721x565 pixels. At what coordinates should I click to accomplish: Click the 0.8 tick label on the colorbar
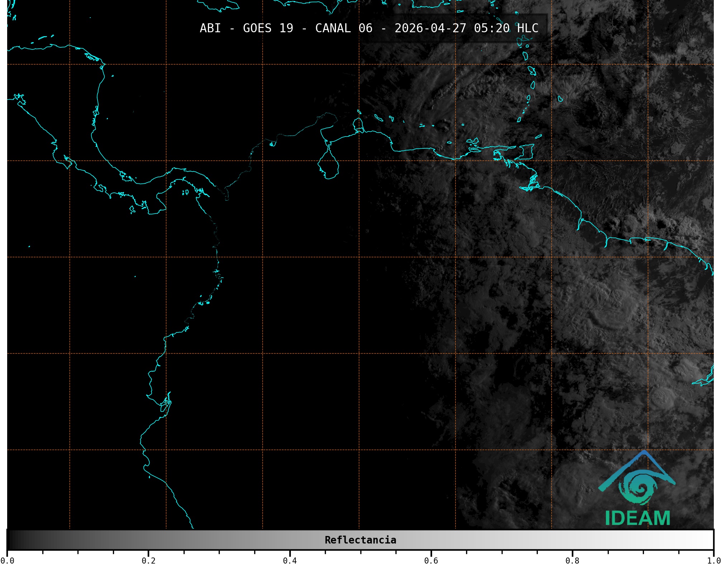[x=572, y=561]
